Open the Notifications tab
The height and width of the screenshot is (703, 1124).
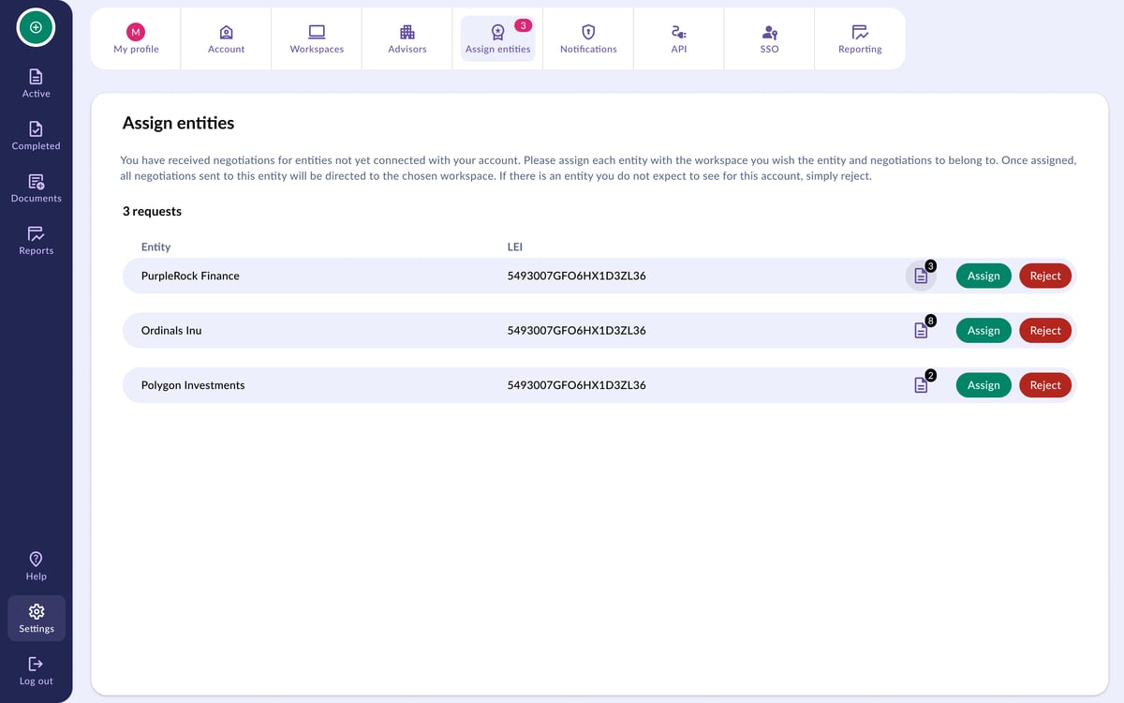pos(588,39)
